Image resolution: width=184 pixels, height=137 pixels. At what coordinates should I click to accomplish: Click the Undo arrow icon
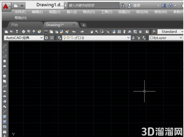click(x=74, y=32)
